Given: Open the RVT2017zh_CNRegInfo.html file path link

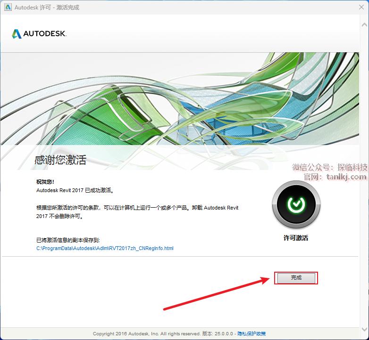Looking at the screenshot, I should (x=105, y=248).
